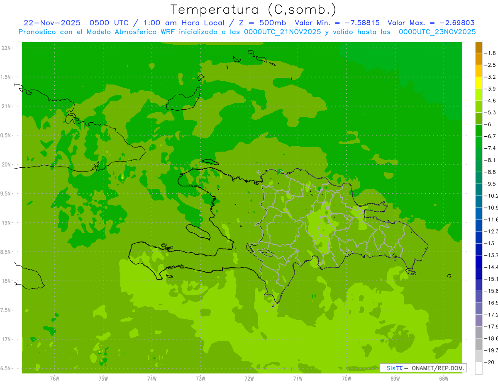The width and height of the screenshot is (498, 384).
Task: Click the "0000UTC_23NOV2025" valid-until time
Action: tap(437, 32)
